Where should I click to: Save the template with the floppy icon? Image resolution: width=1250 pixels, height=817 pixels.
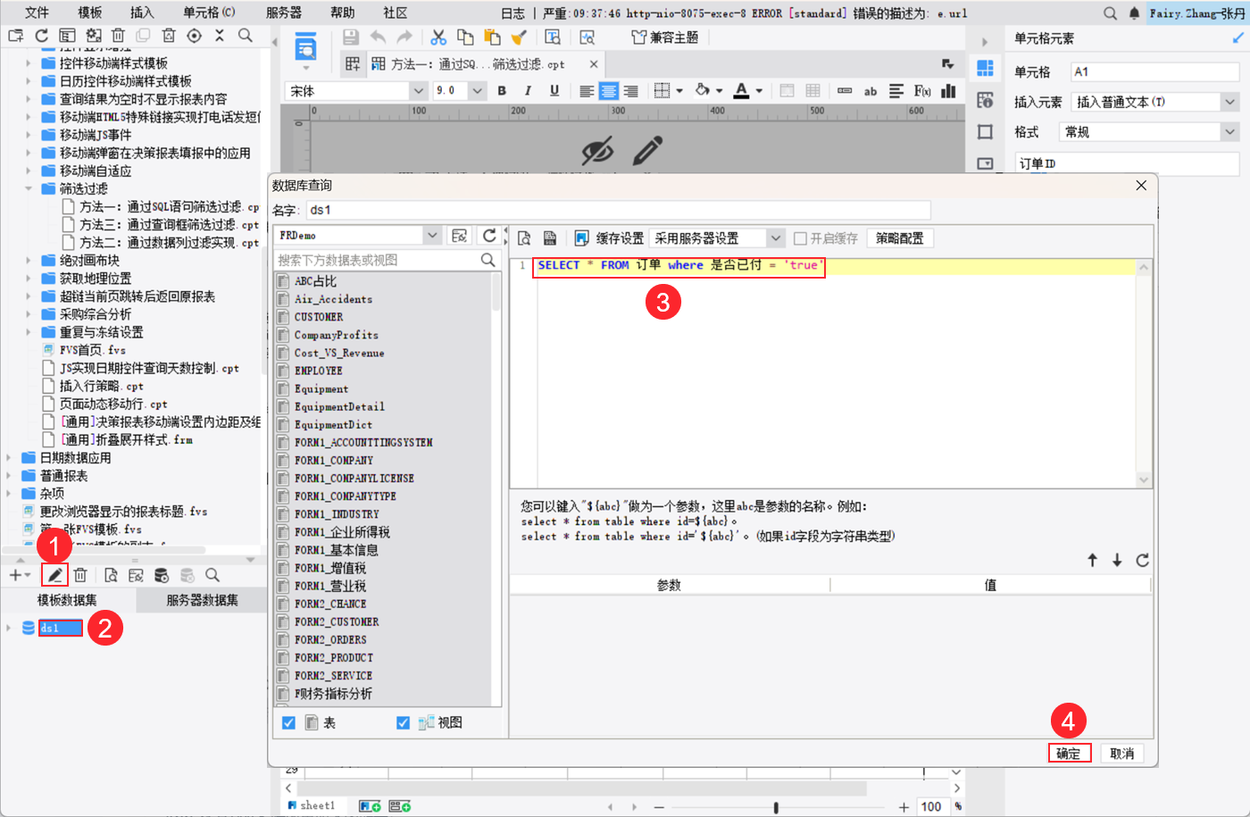point(351,38)
